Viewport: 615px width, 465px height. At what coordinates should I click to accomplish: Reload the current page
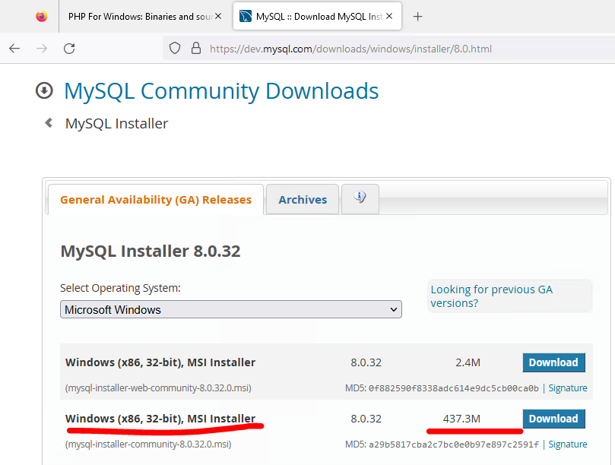[69, 48]
